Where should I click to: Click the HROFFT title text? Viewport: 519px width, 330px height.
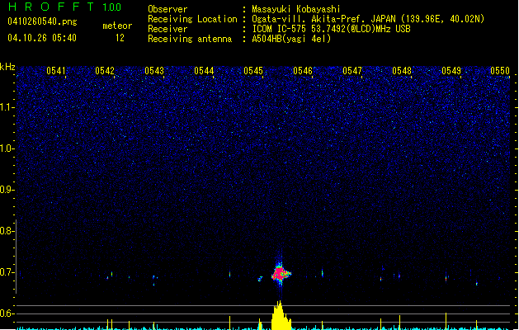point(51,7)
